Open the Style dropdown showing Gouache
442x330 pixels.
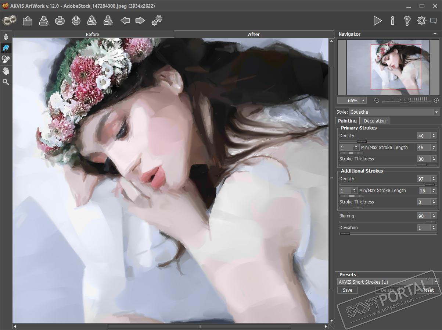click(394, 112)
